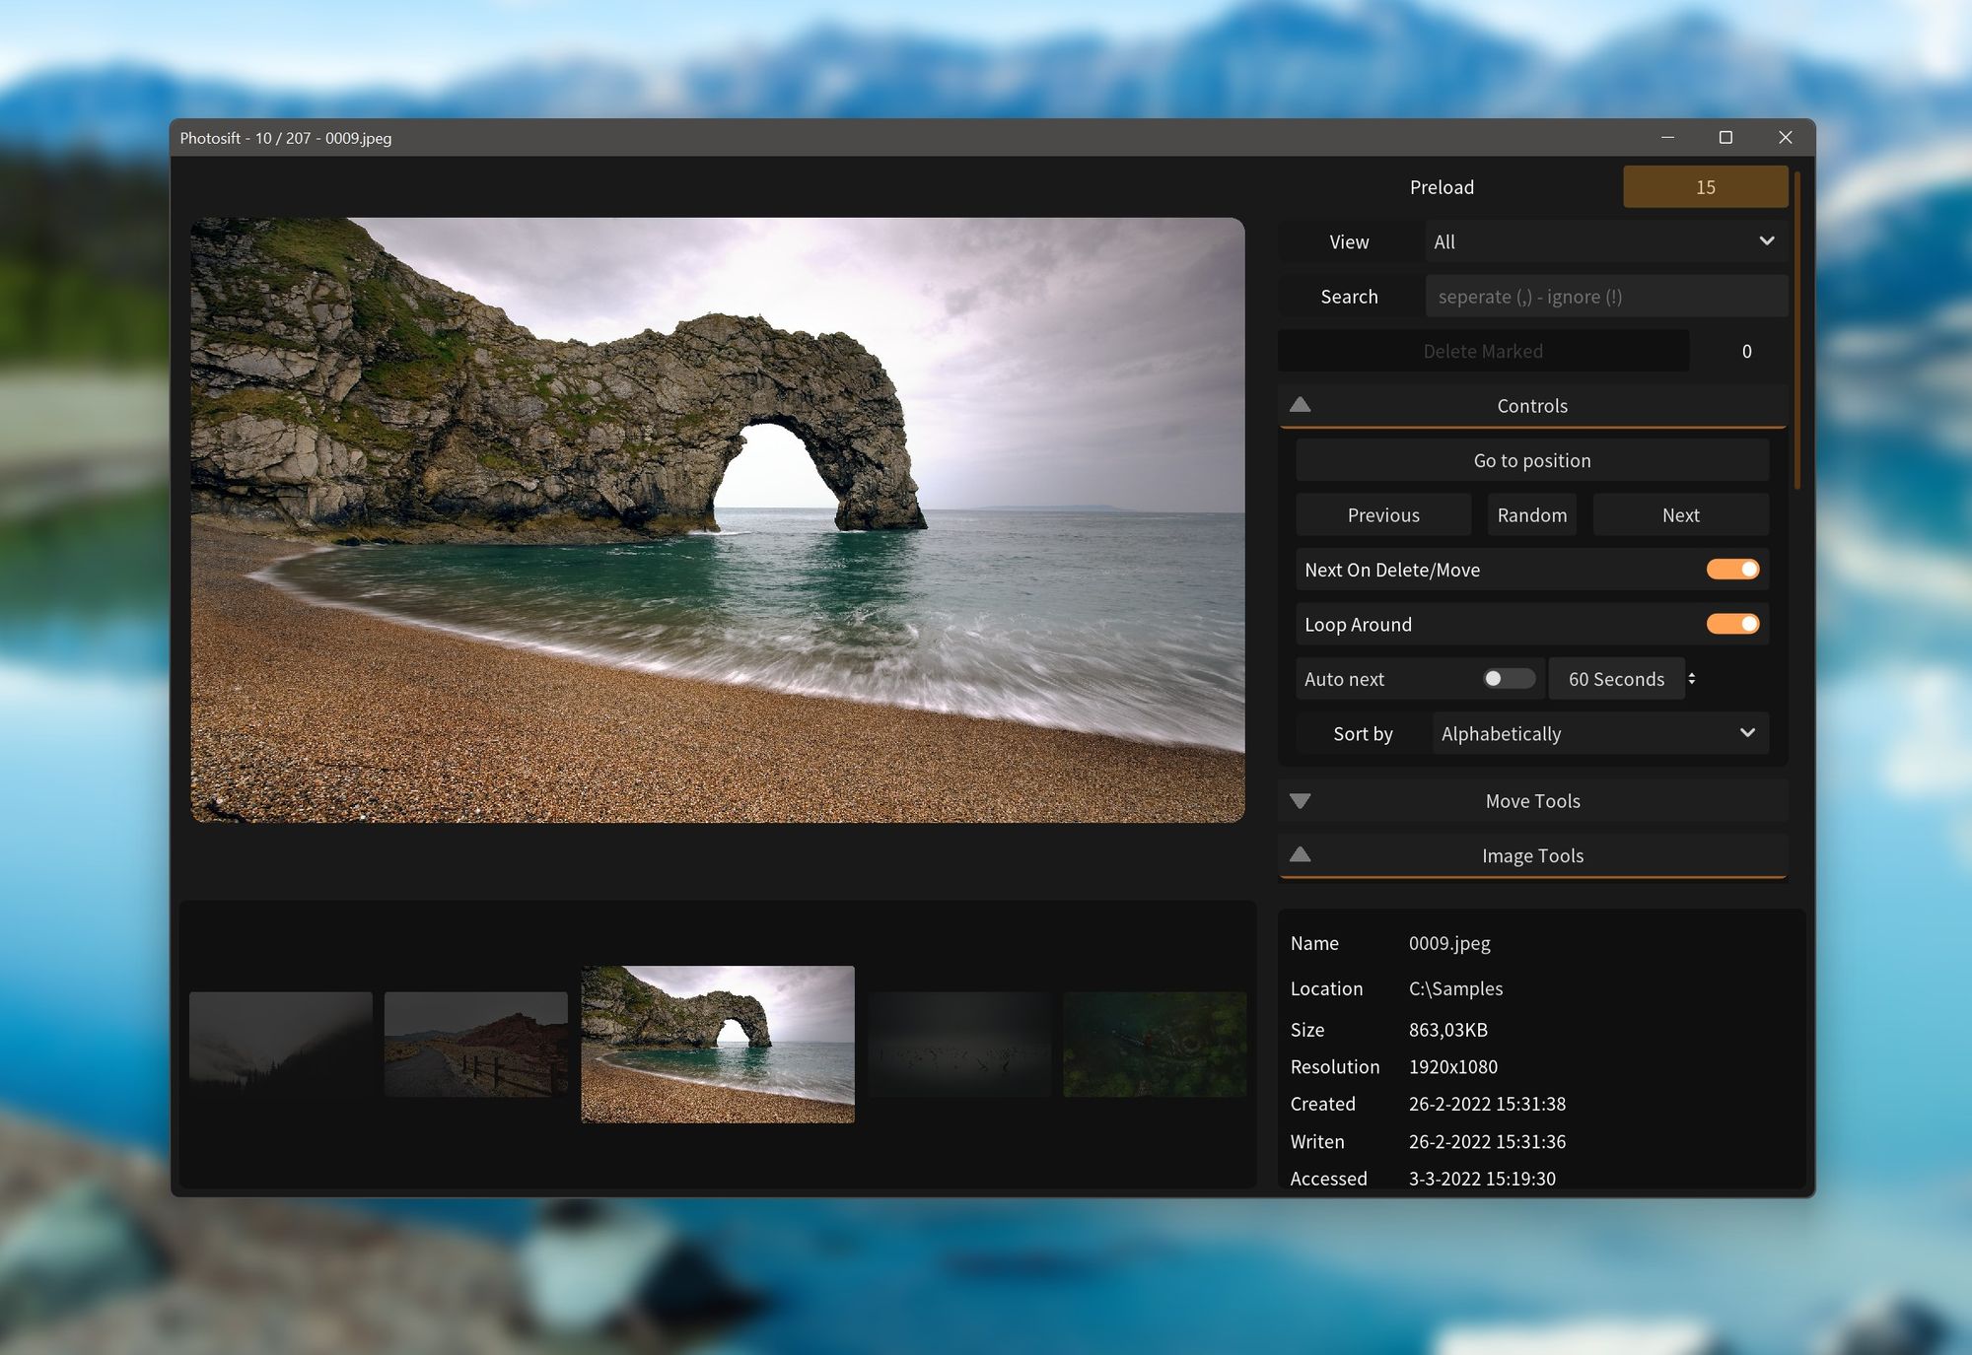Minimize the Photosift window
This screenshot has height=1355, width=1972.
pos(1667,137)
